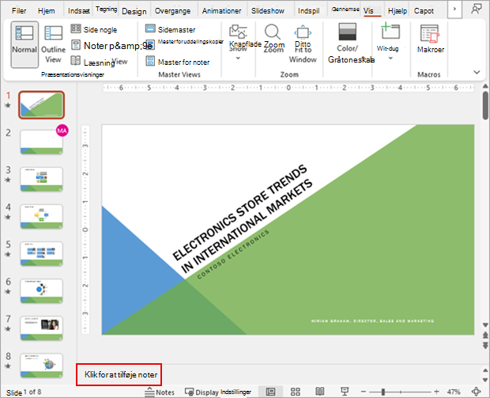Image resolution: width=490 pixels, height=398 pixels.
Task: Open the Hjælp tab
Action: [398, 11]
